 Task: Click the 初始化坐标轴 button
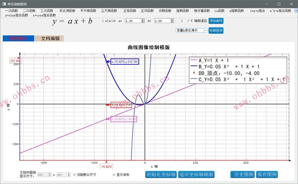point(161,174)
